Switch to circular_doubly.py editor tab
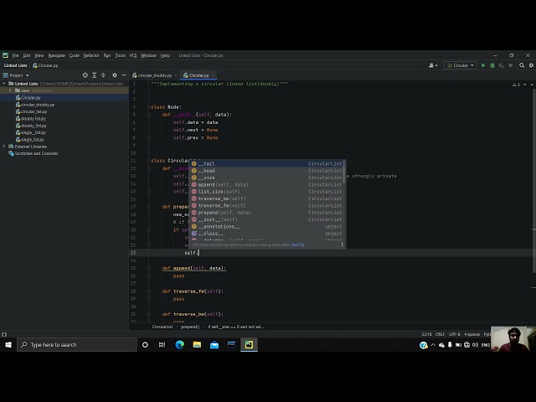This screenshot has width=536, height=402. tap(152, 75)
